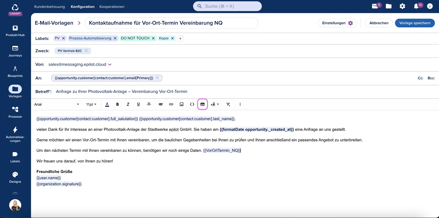Remove the Prozess-Automatisierung label

click(115, 38)
